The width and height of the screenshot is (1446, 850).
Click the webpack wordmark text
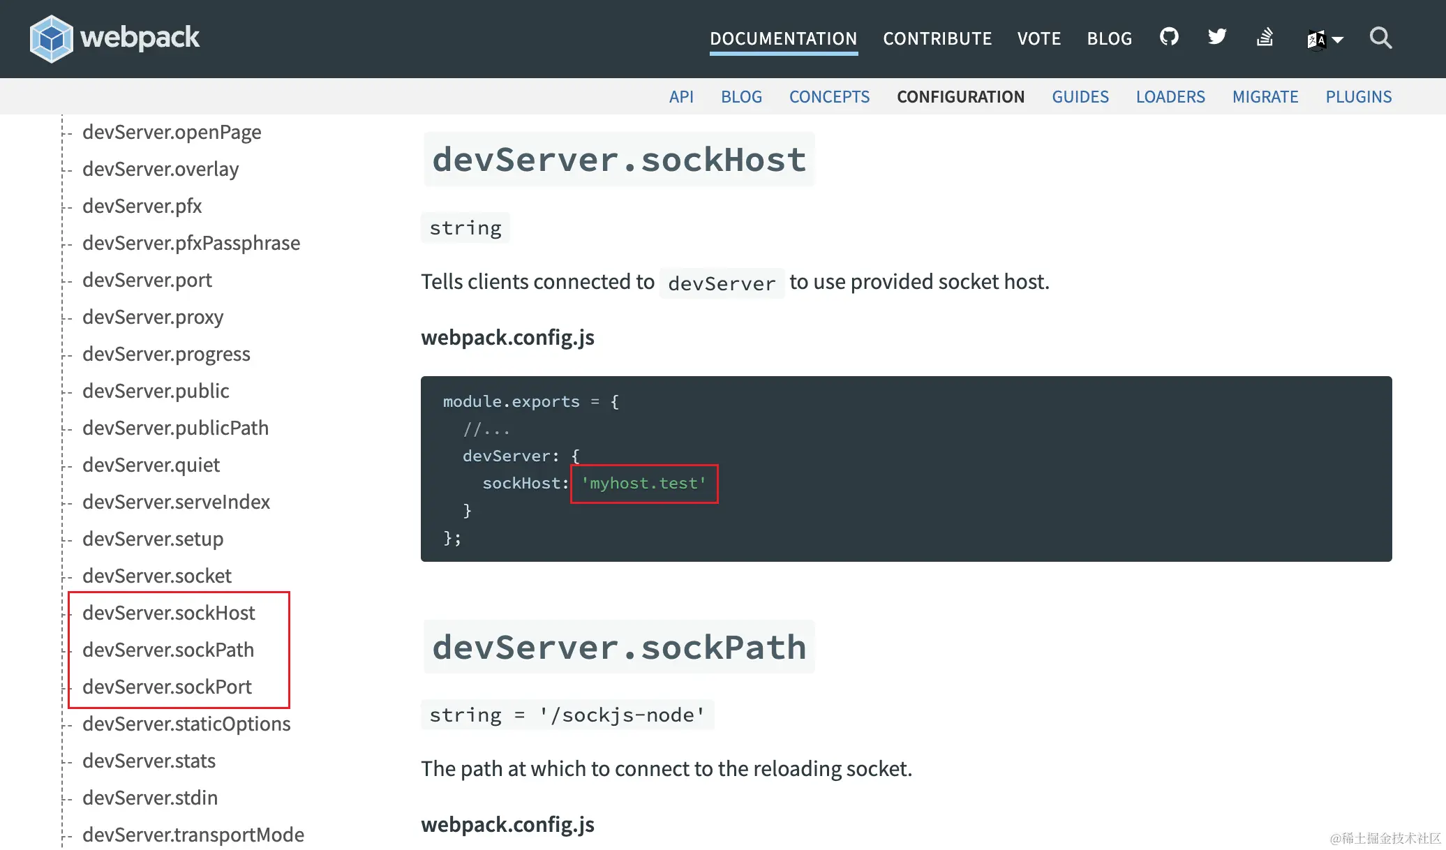(x=140, y=37)
